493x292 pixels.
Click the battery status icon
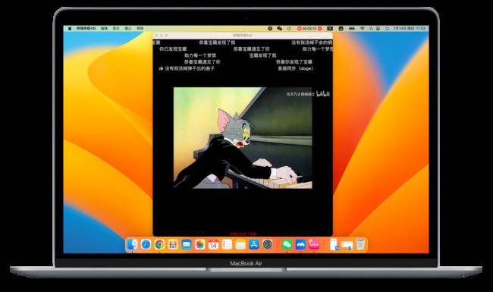(x=352, y=28)
